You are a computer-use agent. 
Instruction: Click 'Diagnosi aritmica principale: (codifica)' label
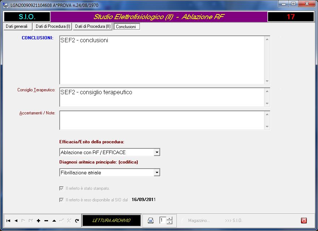click(99, 162)
